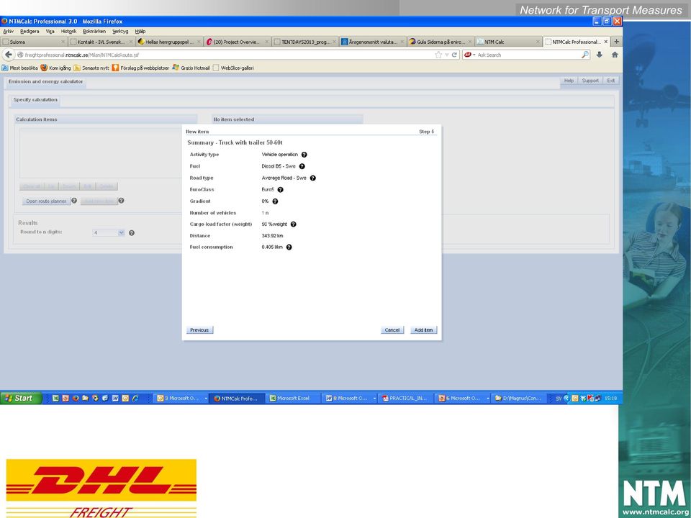Open the Kom igång bookmark

(55, 68)
